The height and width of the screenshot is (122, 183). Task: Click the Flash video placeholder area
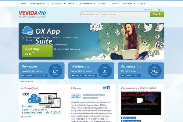[141, 104]
